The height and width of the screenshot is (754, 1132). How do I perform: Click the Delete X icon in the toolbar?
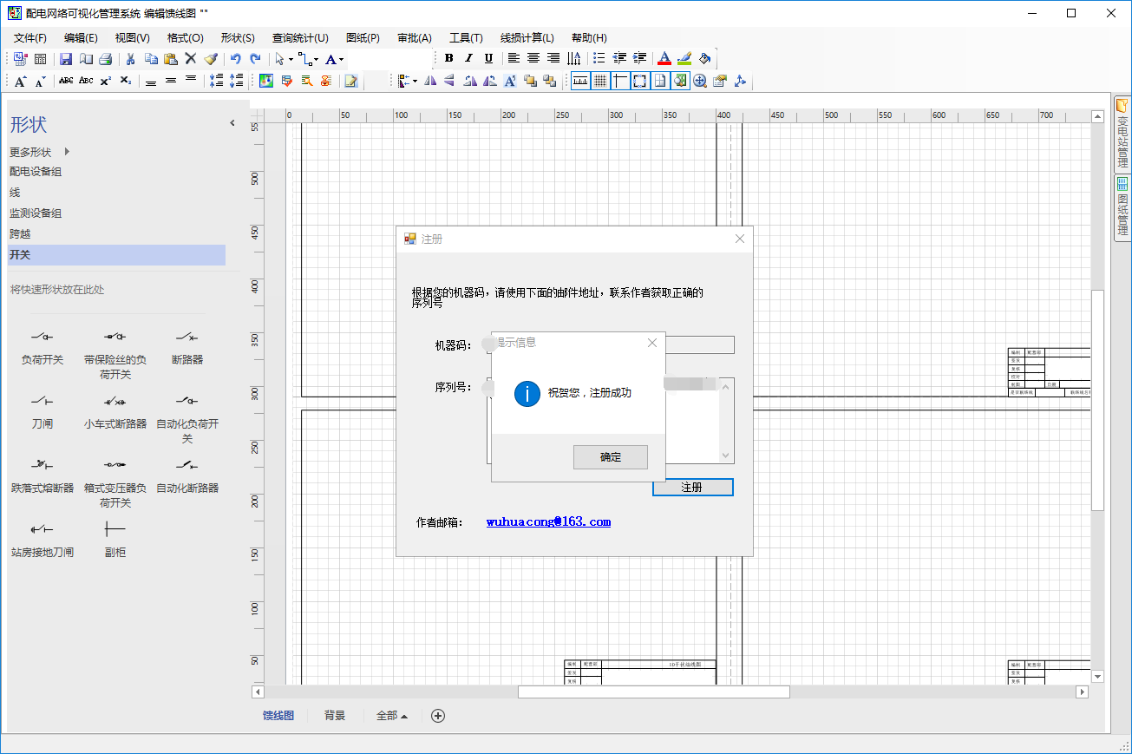pyautogui.click(x=191, y=59)
